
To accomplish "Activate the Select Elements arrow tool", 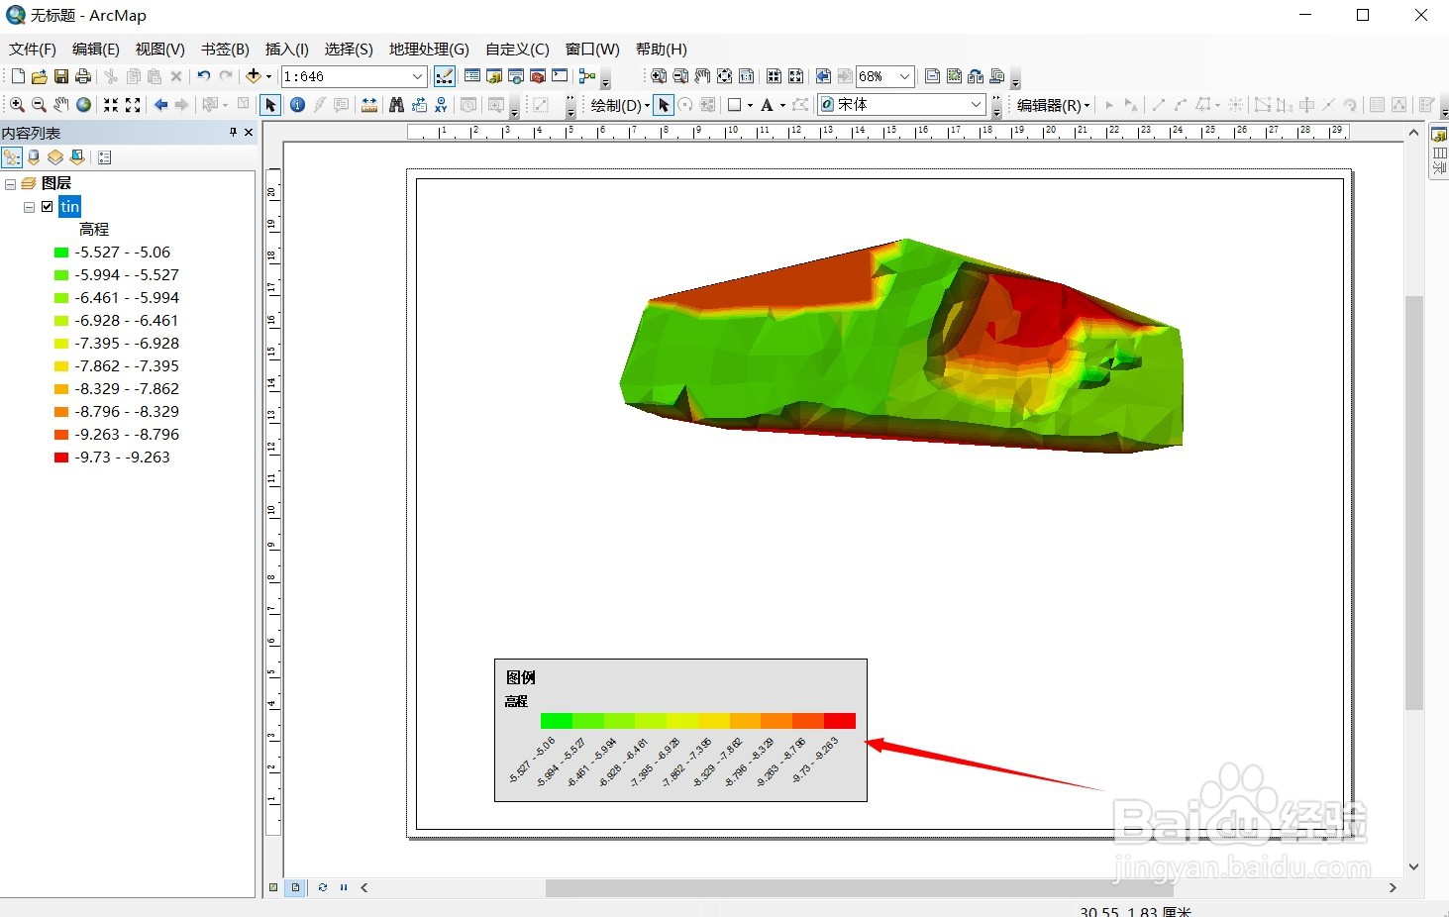I will (x=270, y=104).
